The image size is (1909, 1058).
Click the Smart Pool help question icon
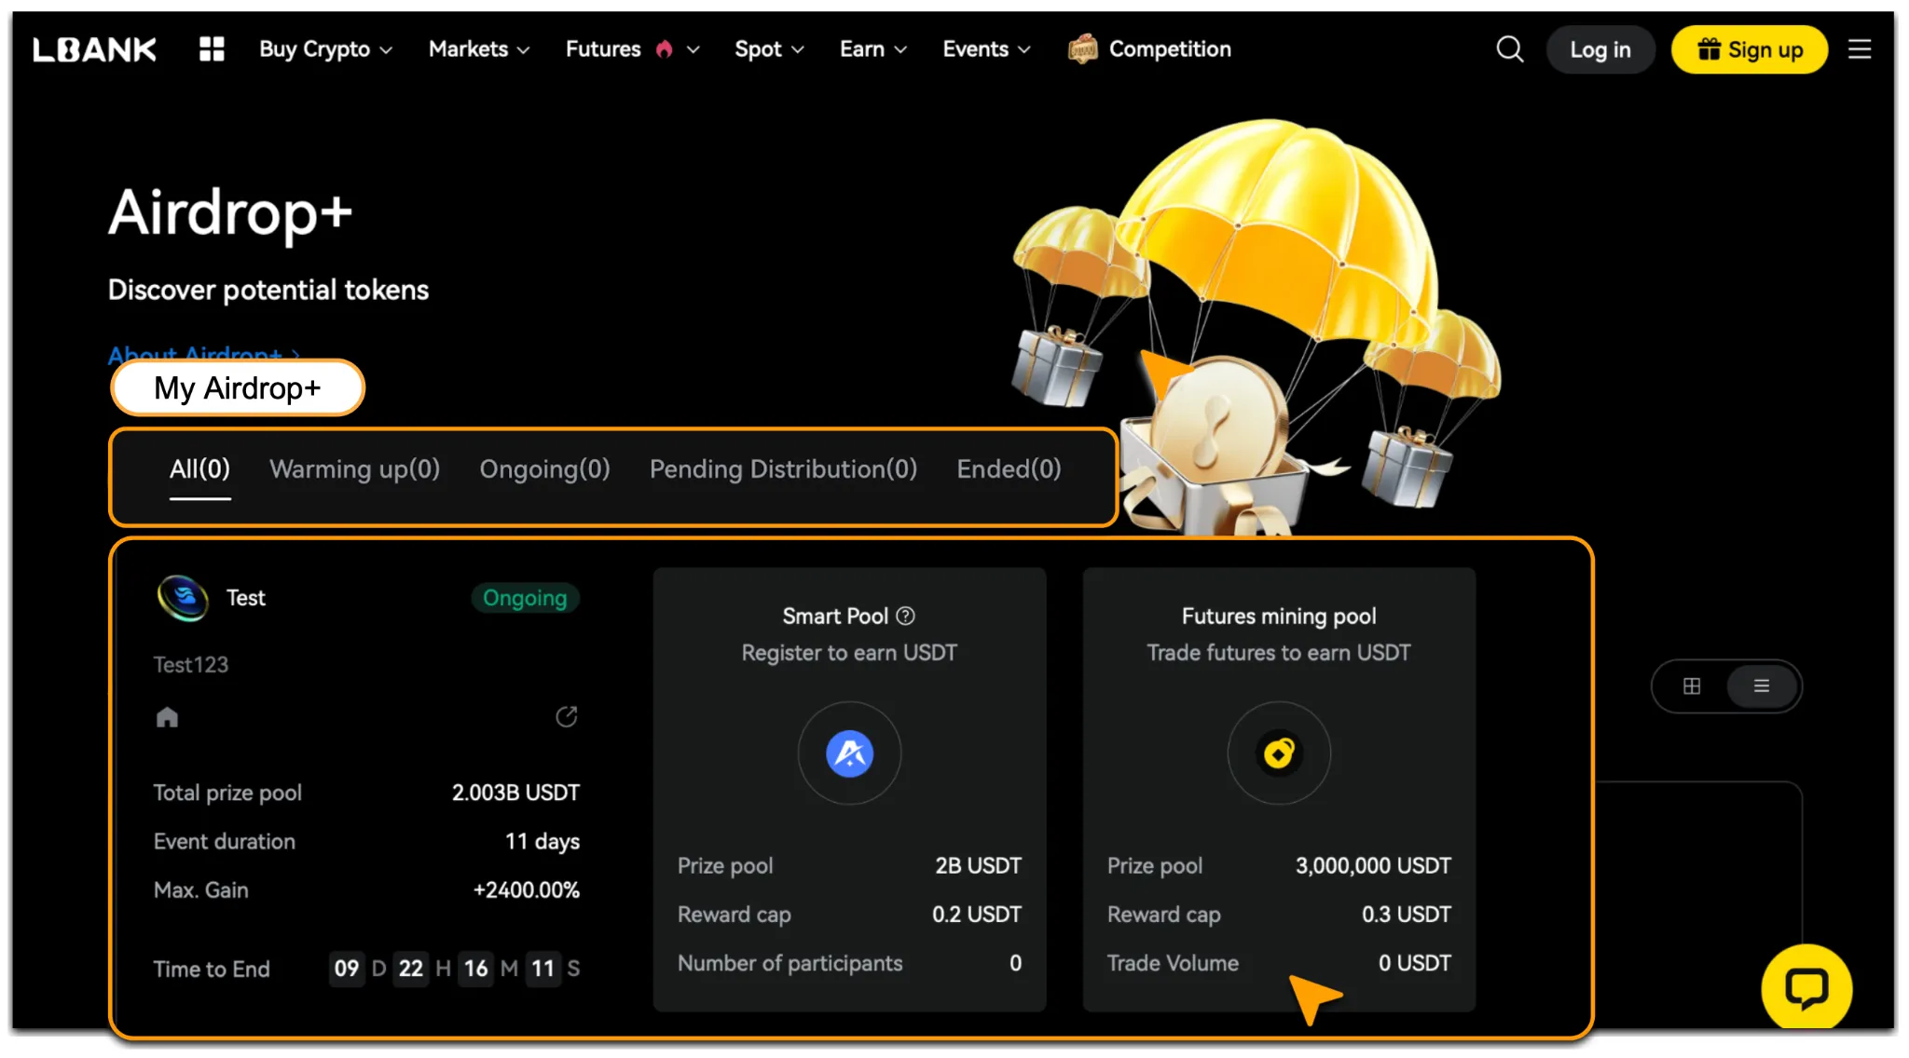click(905, 616)
